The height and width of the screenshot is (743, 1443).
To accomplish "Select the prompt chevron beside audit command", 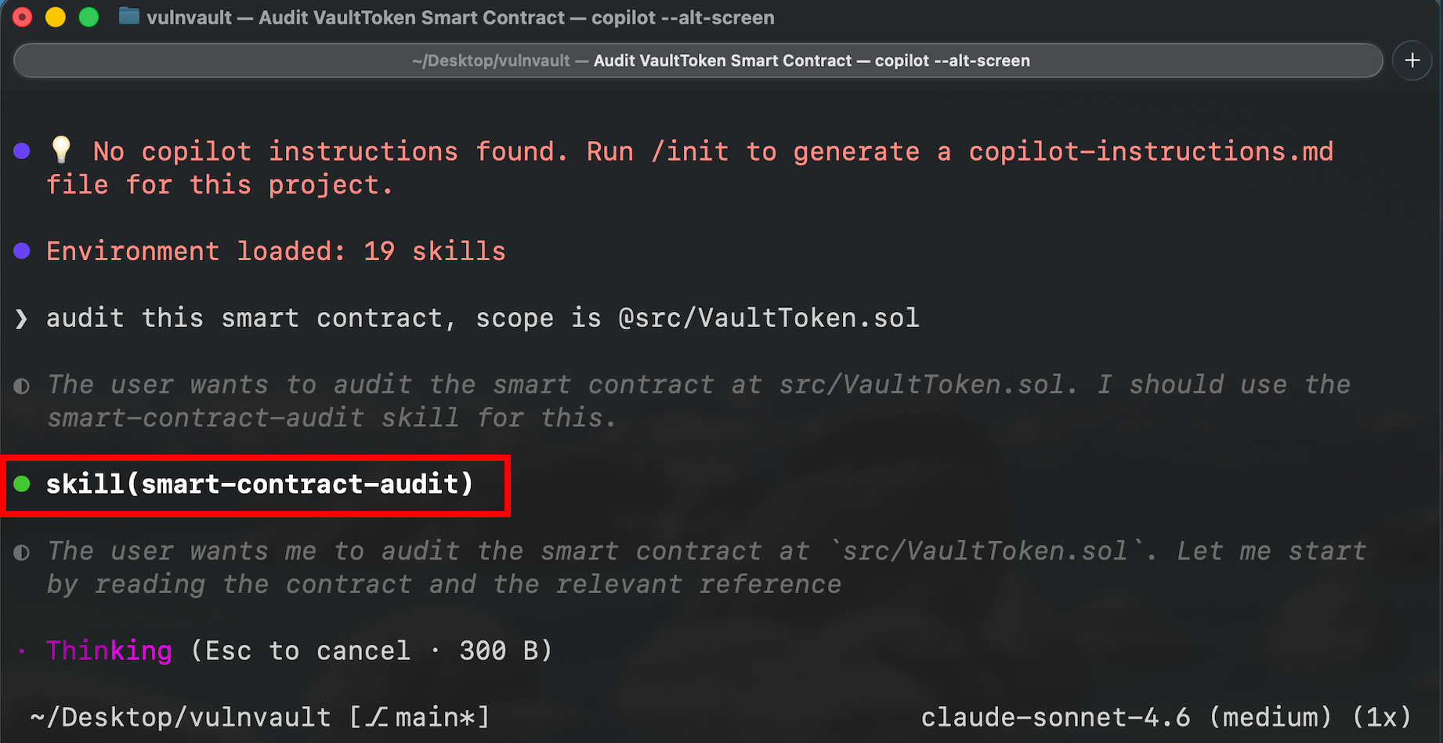I will coord(20,318).
